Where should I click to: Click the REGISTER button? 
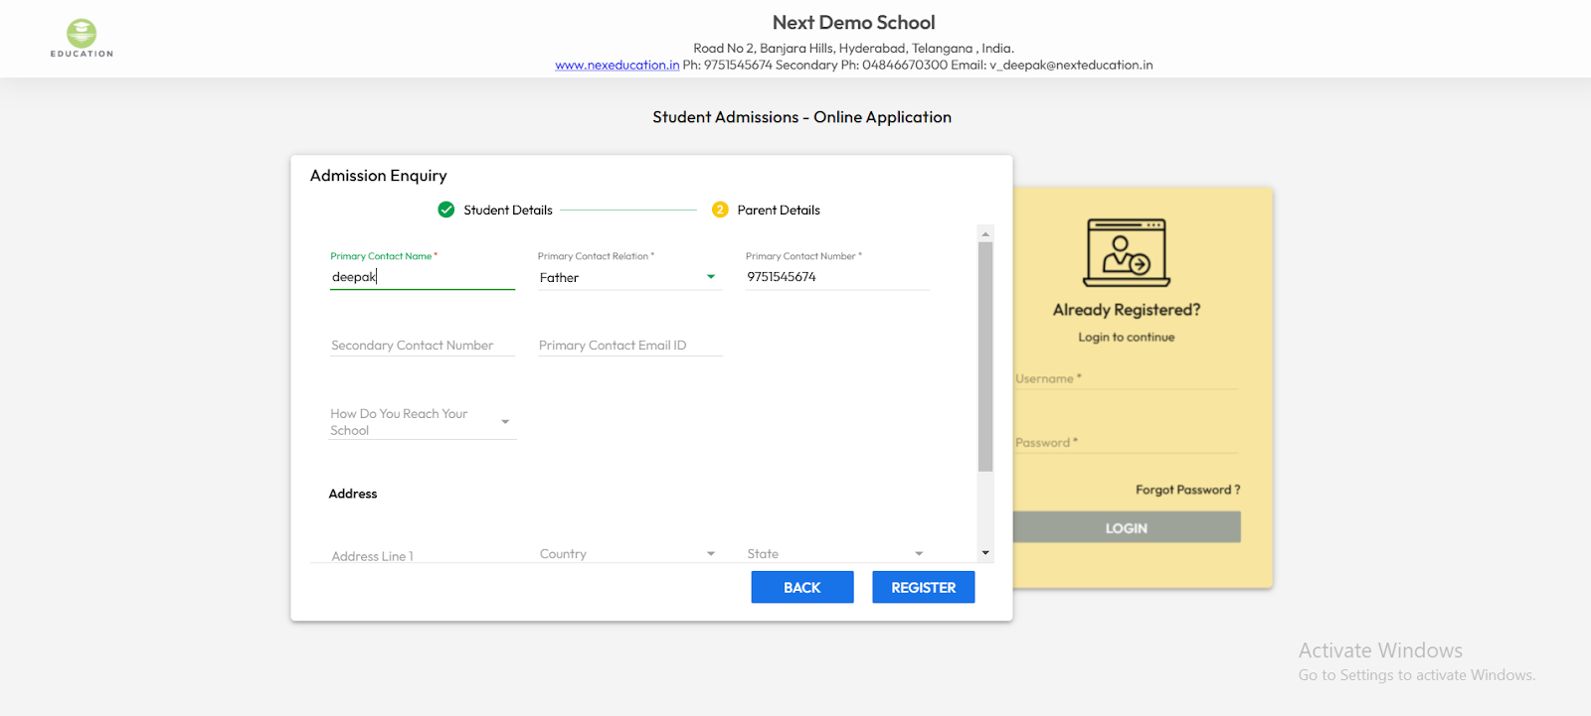(x=924, y=587)
